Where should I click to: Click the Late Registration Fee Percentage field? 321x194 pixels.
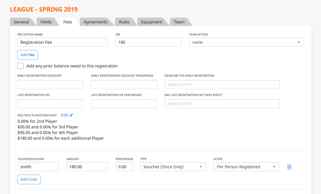pyautogui.click(x=124, y=104)
